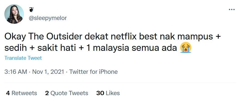Click the Translate Tweet link
This screenshot has width=241, height=103.
point(23,58)
